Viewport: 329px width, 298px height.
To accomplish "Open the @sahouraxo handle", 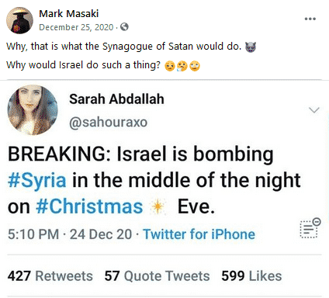I will (x=108, y=122).
